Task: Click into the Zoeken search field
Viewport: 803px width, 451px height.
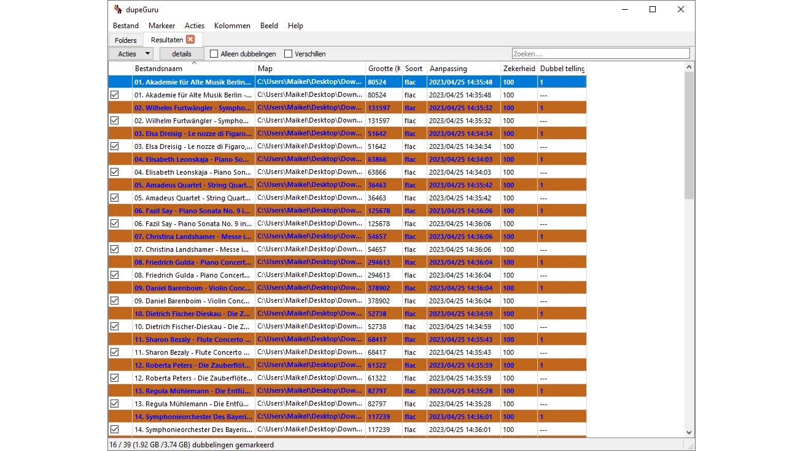Action: pos(600,54)
